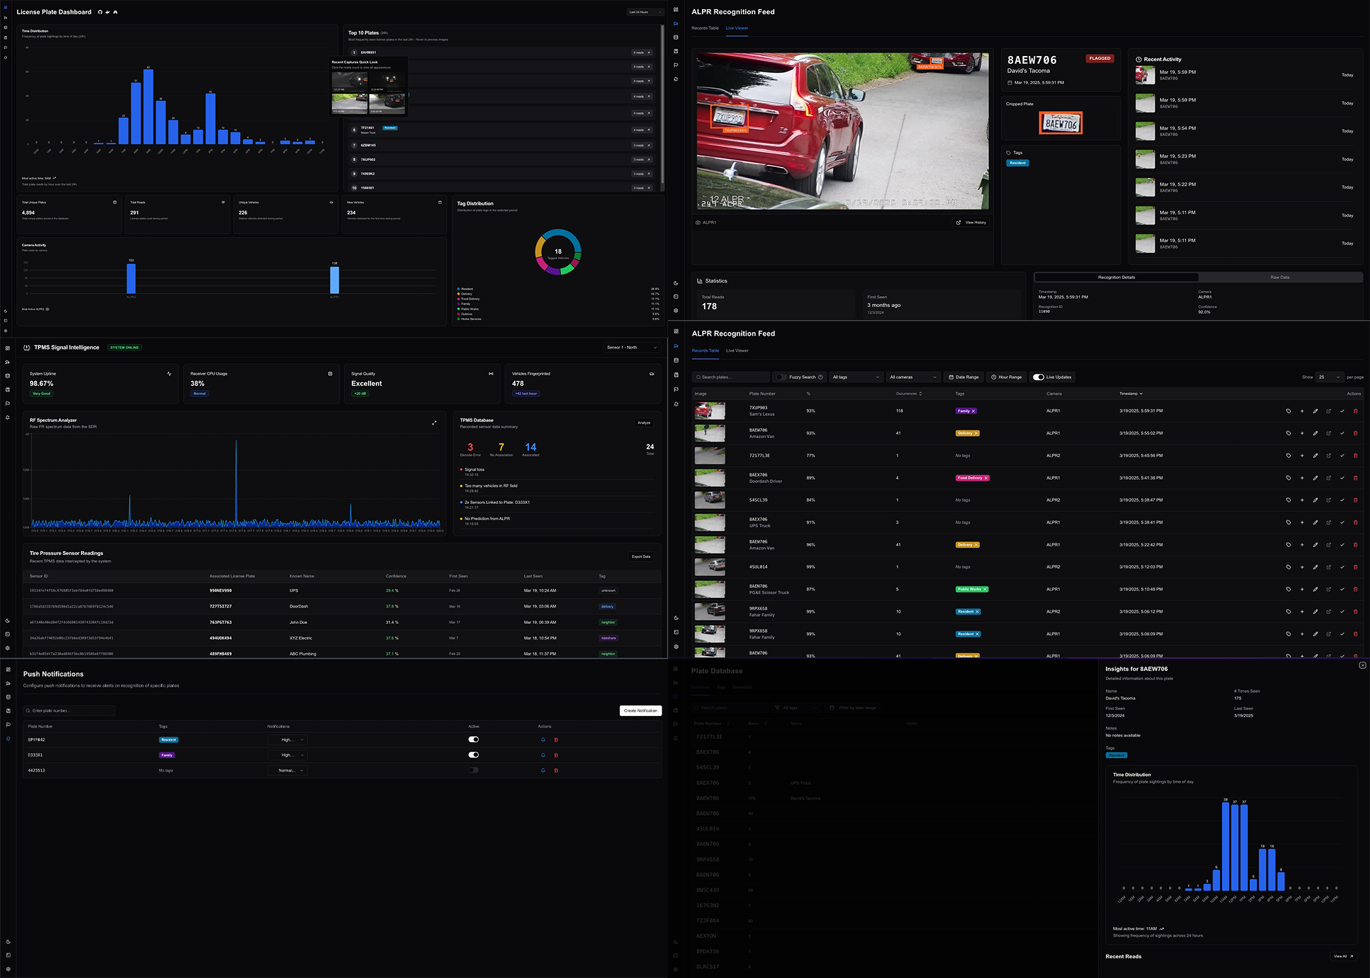The height and width of the screenshot is (978, 1370).
Task: Click the dashboard grid icon in the TPMS sidebar
Action: 8,348
